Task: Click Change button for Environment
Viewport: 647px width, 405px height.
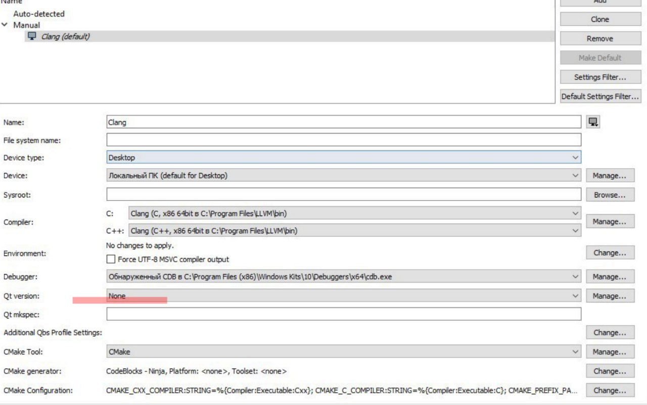Action: (610, 253)
